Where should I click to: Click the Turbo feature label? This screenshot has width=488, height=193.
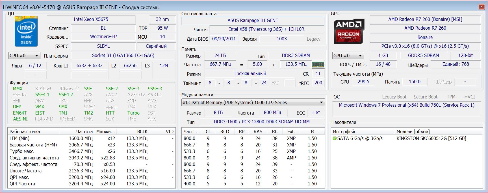tap(133, 113)
